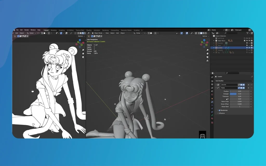Toggle render camera icon of LineArt object

[251, 48]
